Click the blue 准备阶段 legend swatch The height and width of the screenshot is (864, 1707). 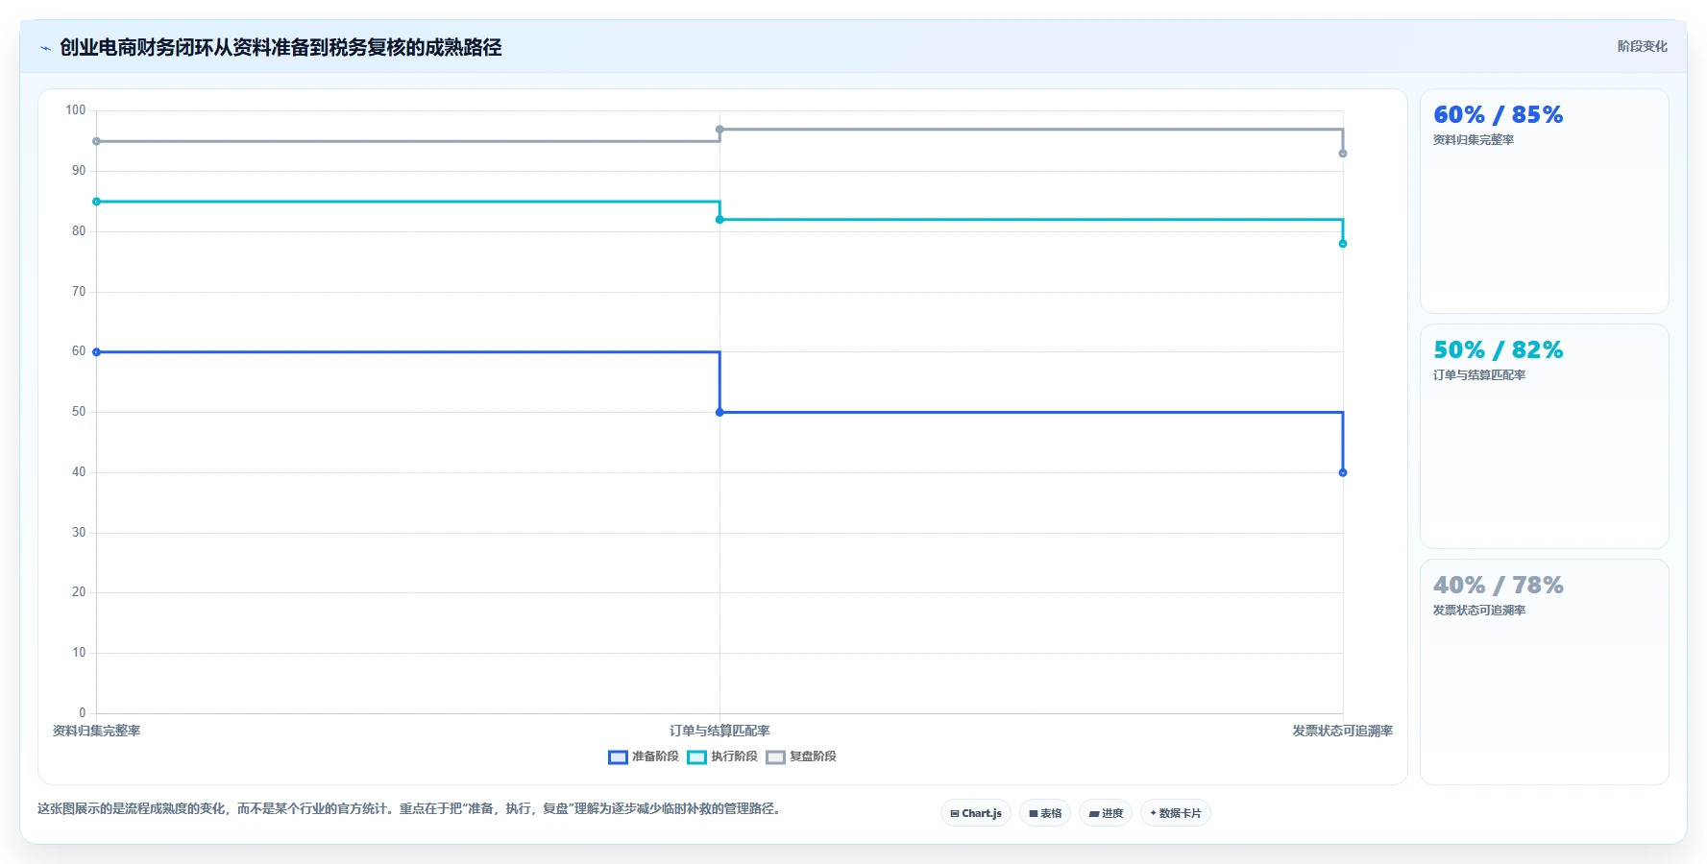coord(618,757)
